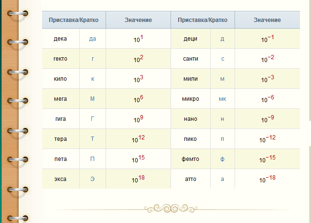The height and width of the screenshot is (223, 311).
Task: Click the 'Э' abbreviation link for экса
Action: 92,179
